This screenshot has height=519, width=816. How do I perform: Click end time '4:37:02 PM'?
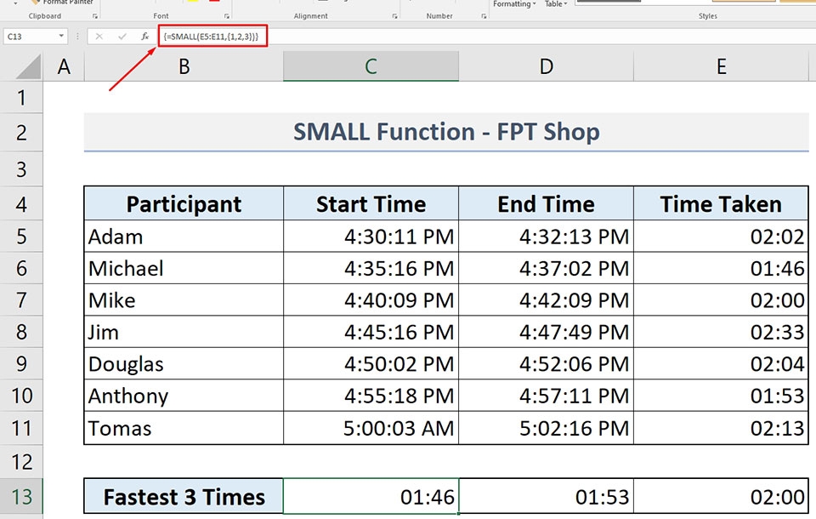pyautogui.click(x=546, y=268)
